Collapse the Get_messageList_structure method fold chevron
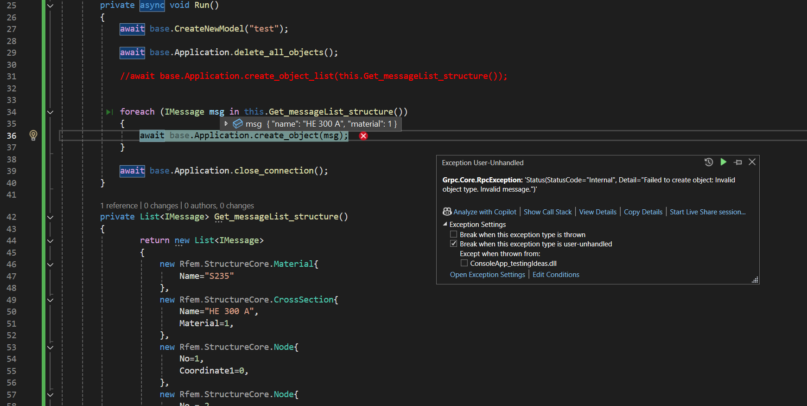The image size is (807, 406). point(51,217)
